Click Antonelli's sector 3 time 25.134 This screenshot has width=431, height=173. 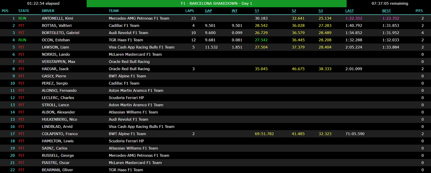click(325, 19)
